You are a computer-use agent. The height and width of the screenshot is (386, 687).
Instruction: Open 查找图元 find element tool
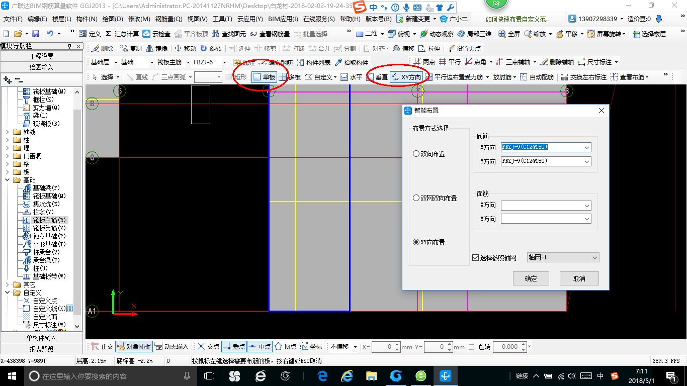[229, 34]
